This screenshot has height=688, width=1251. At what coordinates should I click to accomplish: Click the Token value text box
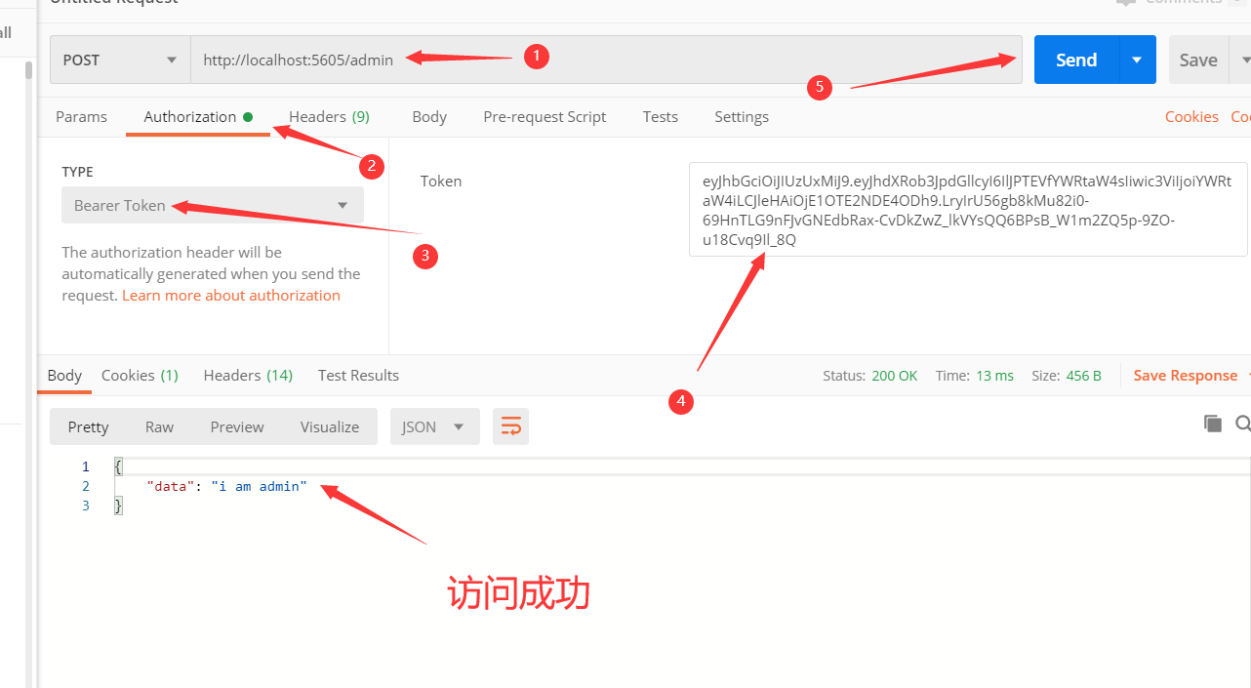[x=968, y=209]
